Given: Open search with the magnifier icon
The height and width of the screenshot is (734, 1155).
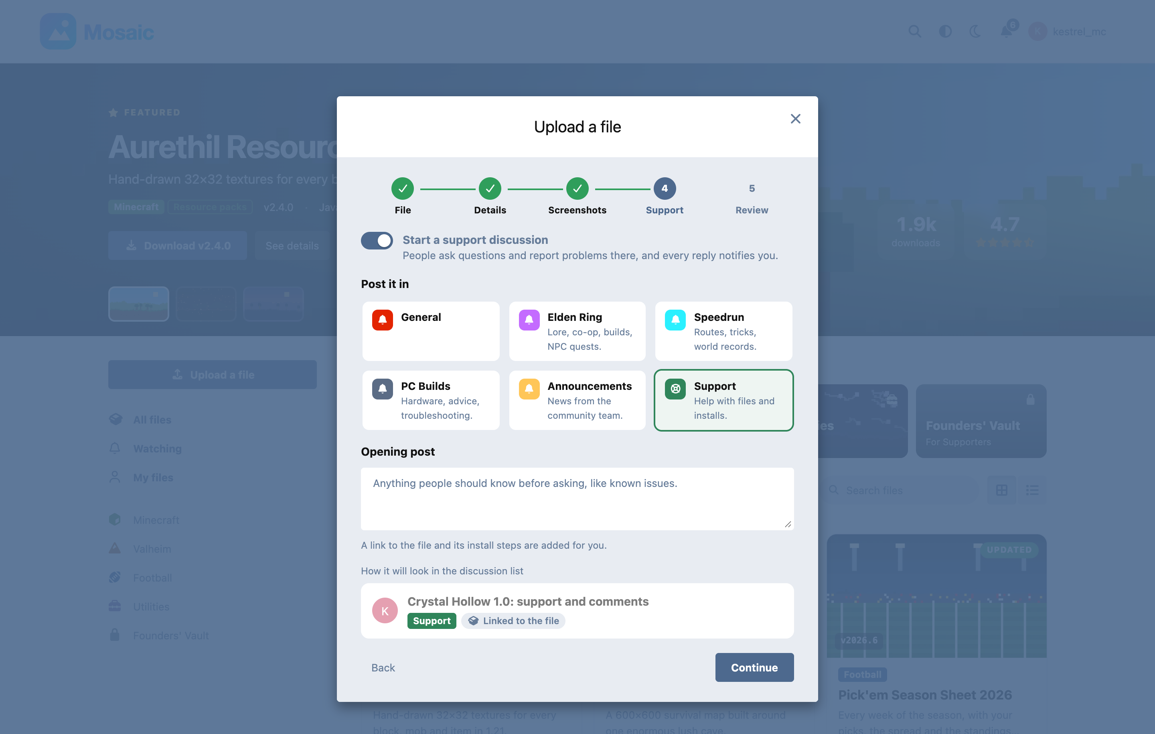Looking at the screenshot, I should [x=915, y=32].
